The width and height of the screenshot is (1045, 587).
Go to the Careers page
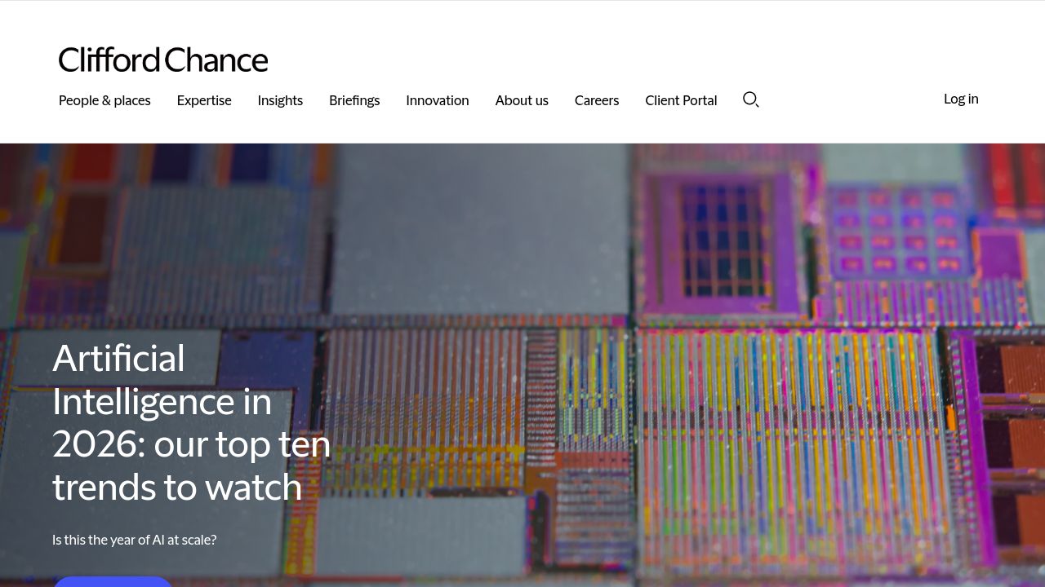tap(597, 100)
